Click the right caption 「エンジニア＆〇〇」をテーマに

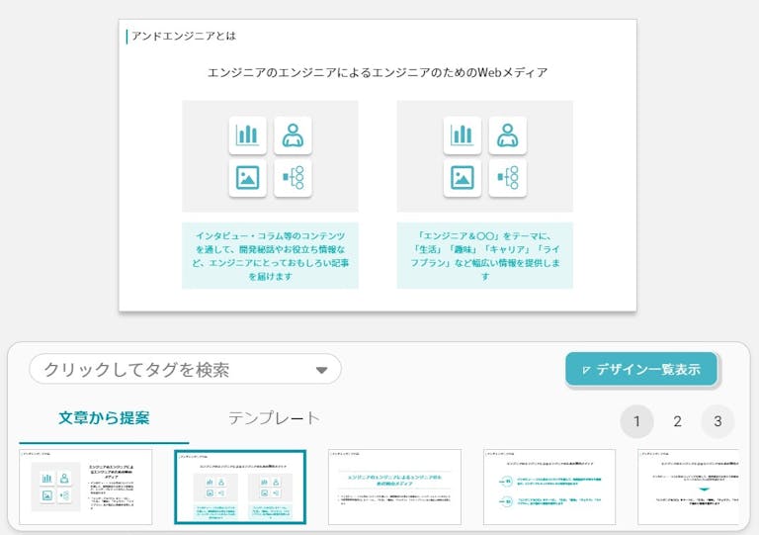[x=485, y=256]
